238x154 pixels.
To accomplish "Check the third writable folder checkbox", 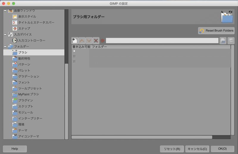I will (74, 61).
